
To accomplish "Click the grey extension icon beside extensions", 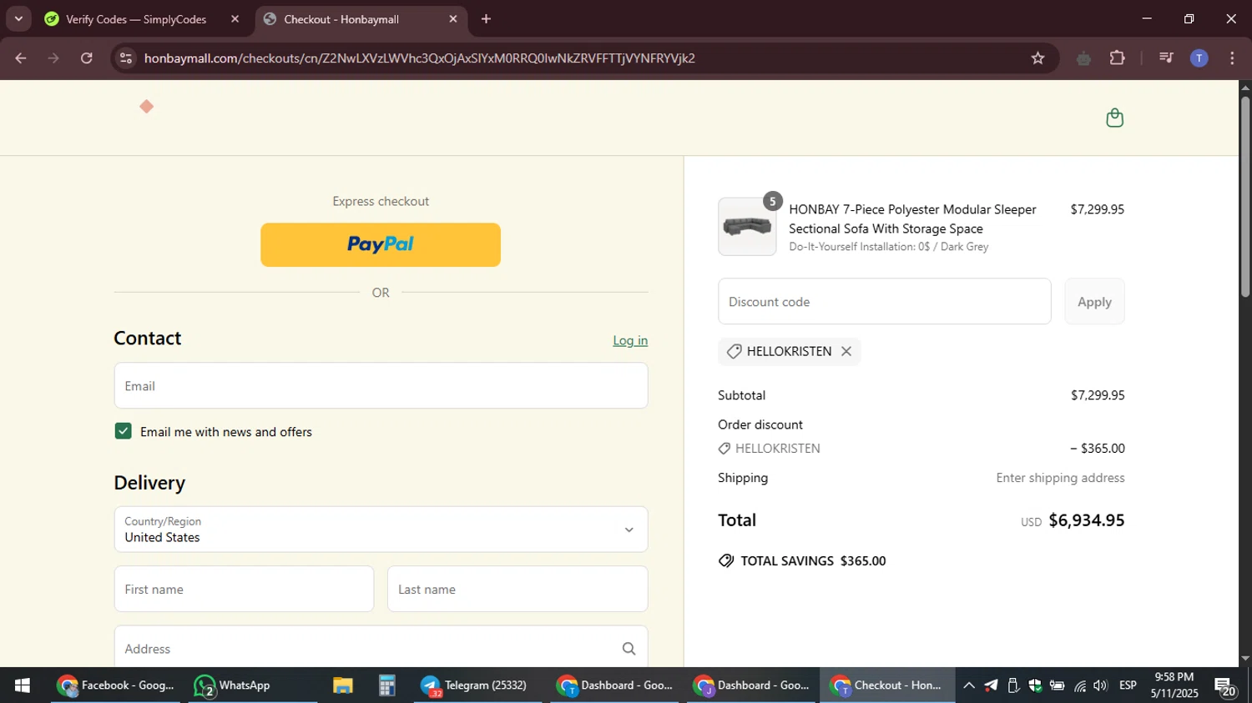I will click(x=1083, y=58).
